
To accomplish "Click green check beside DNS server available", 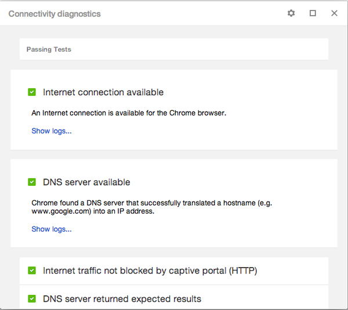I will [32, 182].
